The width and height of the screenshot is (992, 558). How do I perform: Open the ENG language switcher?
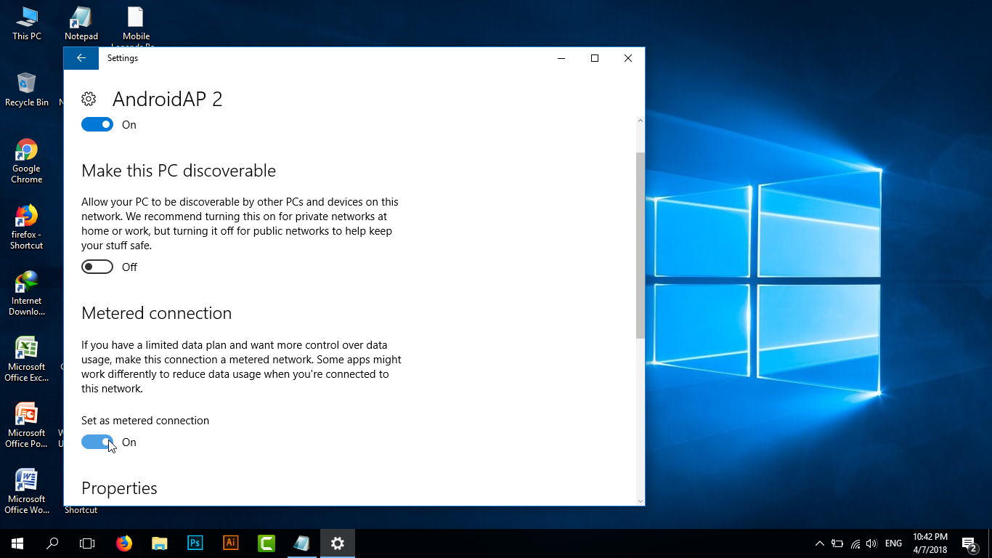893,543
